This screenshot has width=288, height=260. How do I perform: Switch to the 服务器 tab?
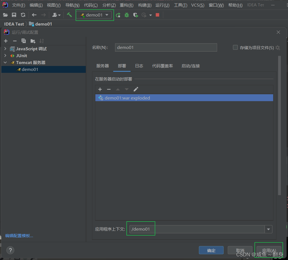click(x=103, y=66)
